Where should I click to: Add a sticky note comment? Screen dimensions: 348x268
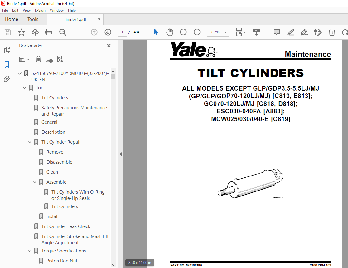pyautogui.click(x=277, y=32)
